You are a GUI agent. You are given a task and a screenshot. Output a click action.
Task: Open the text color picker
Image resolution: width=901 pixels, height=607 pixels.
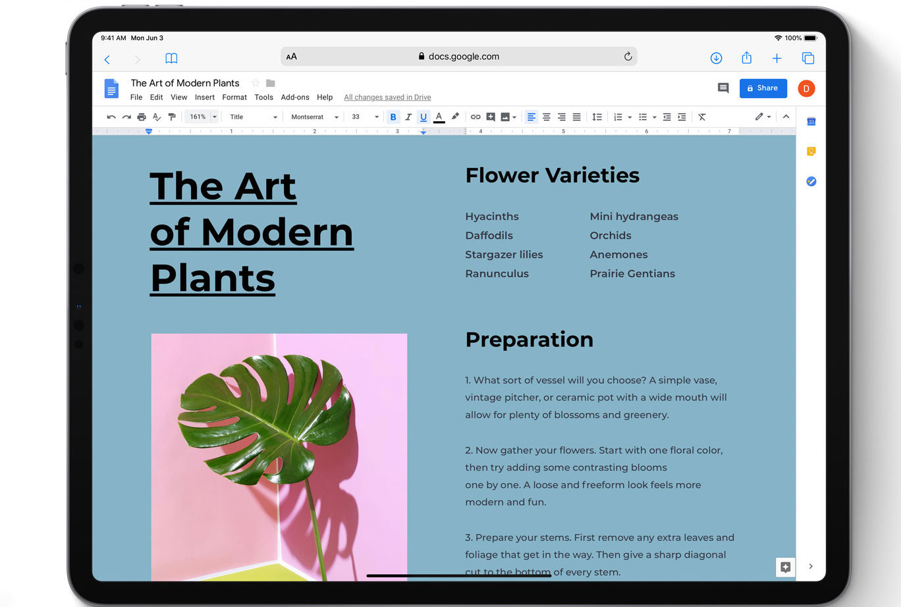(x=439, y=117)
